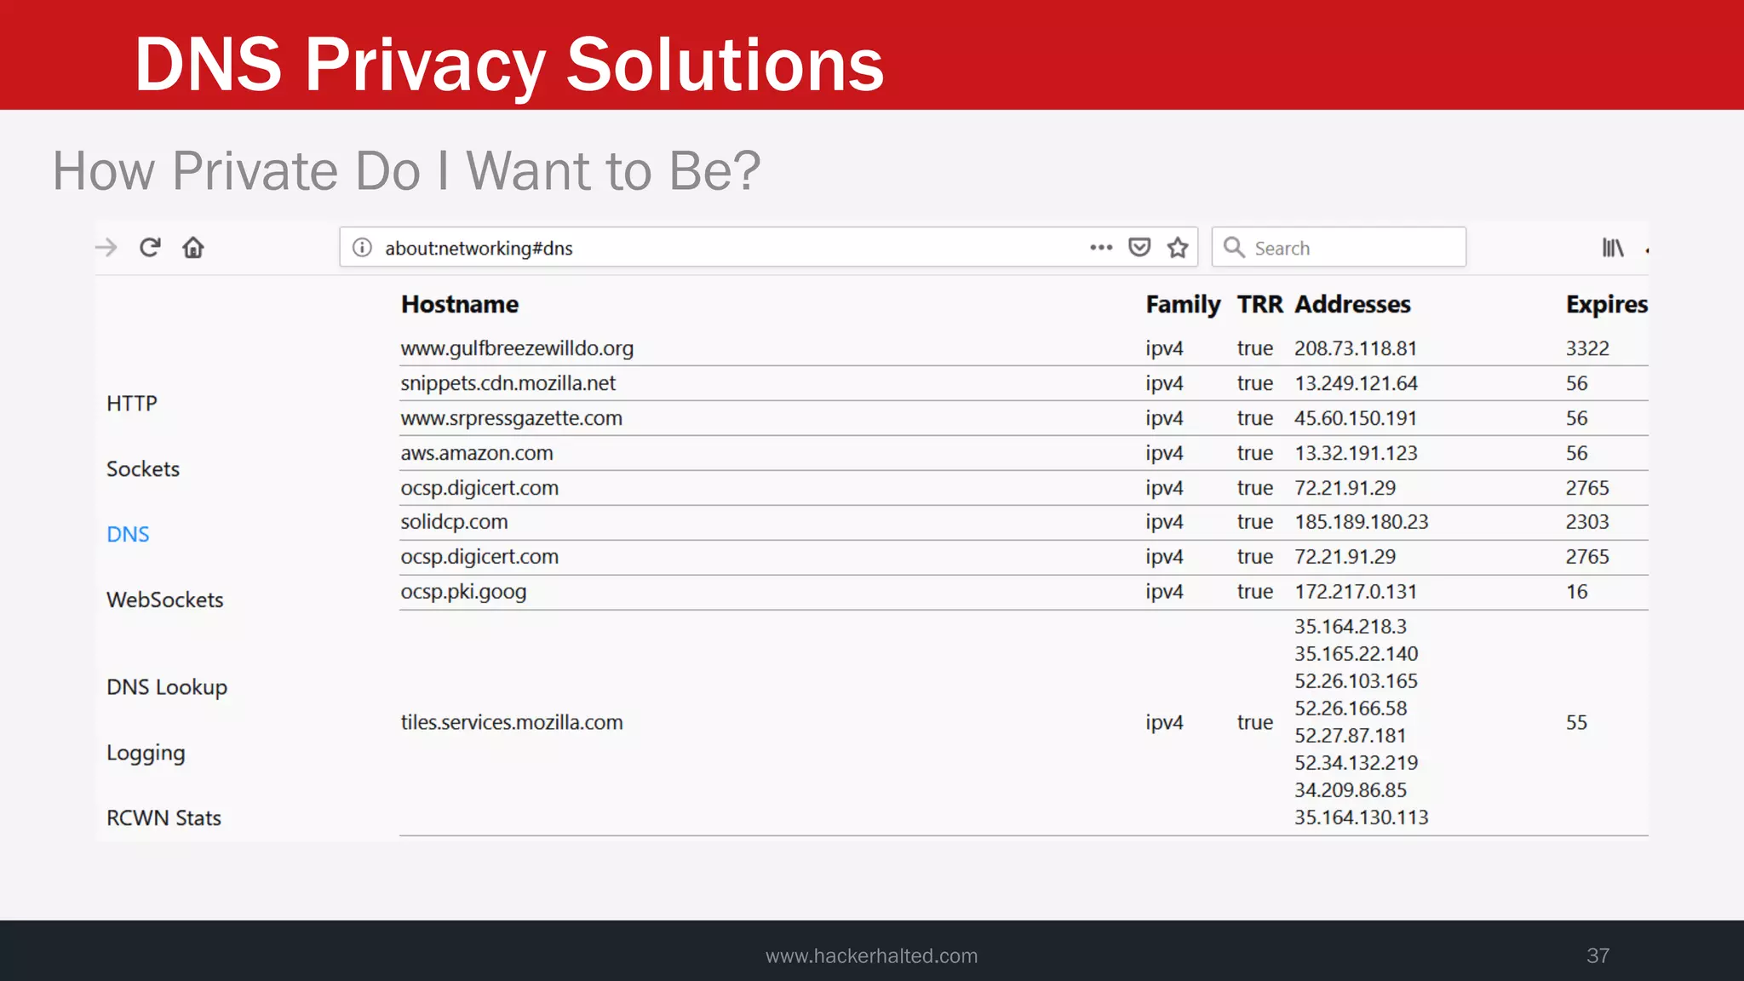The image size is (1744, 981).
Task: Select hostname tiles.services.mozilla.com
Action: (512, 722)
